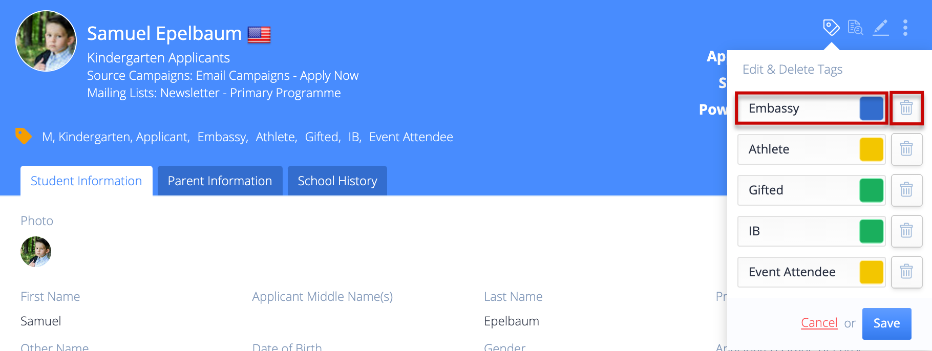Click the orange tag icon beside tags list
This screenshot has height=351, width=932.
[x=23, y=136]
